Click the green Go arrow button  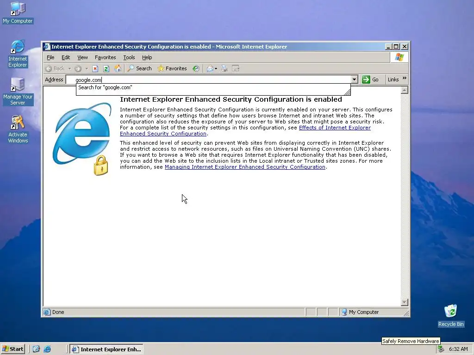click(370, 80)
